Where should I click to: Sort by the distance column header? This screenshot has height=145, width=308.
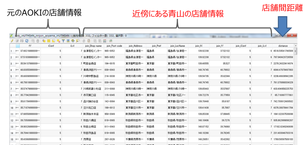pos(283,46)
